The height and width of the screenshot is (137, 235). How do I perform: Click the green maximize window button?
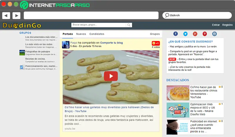pyautogui.click(x=16, y=4)
